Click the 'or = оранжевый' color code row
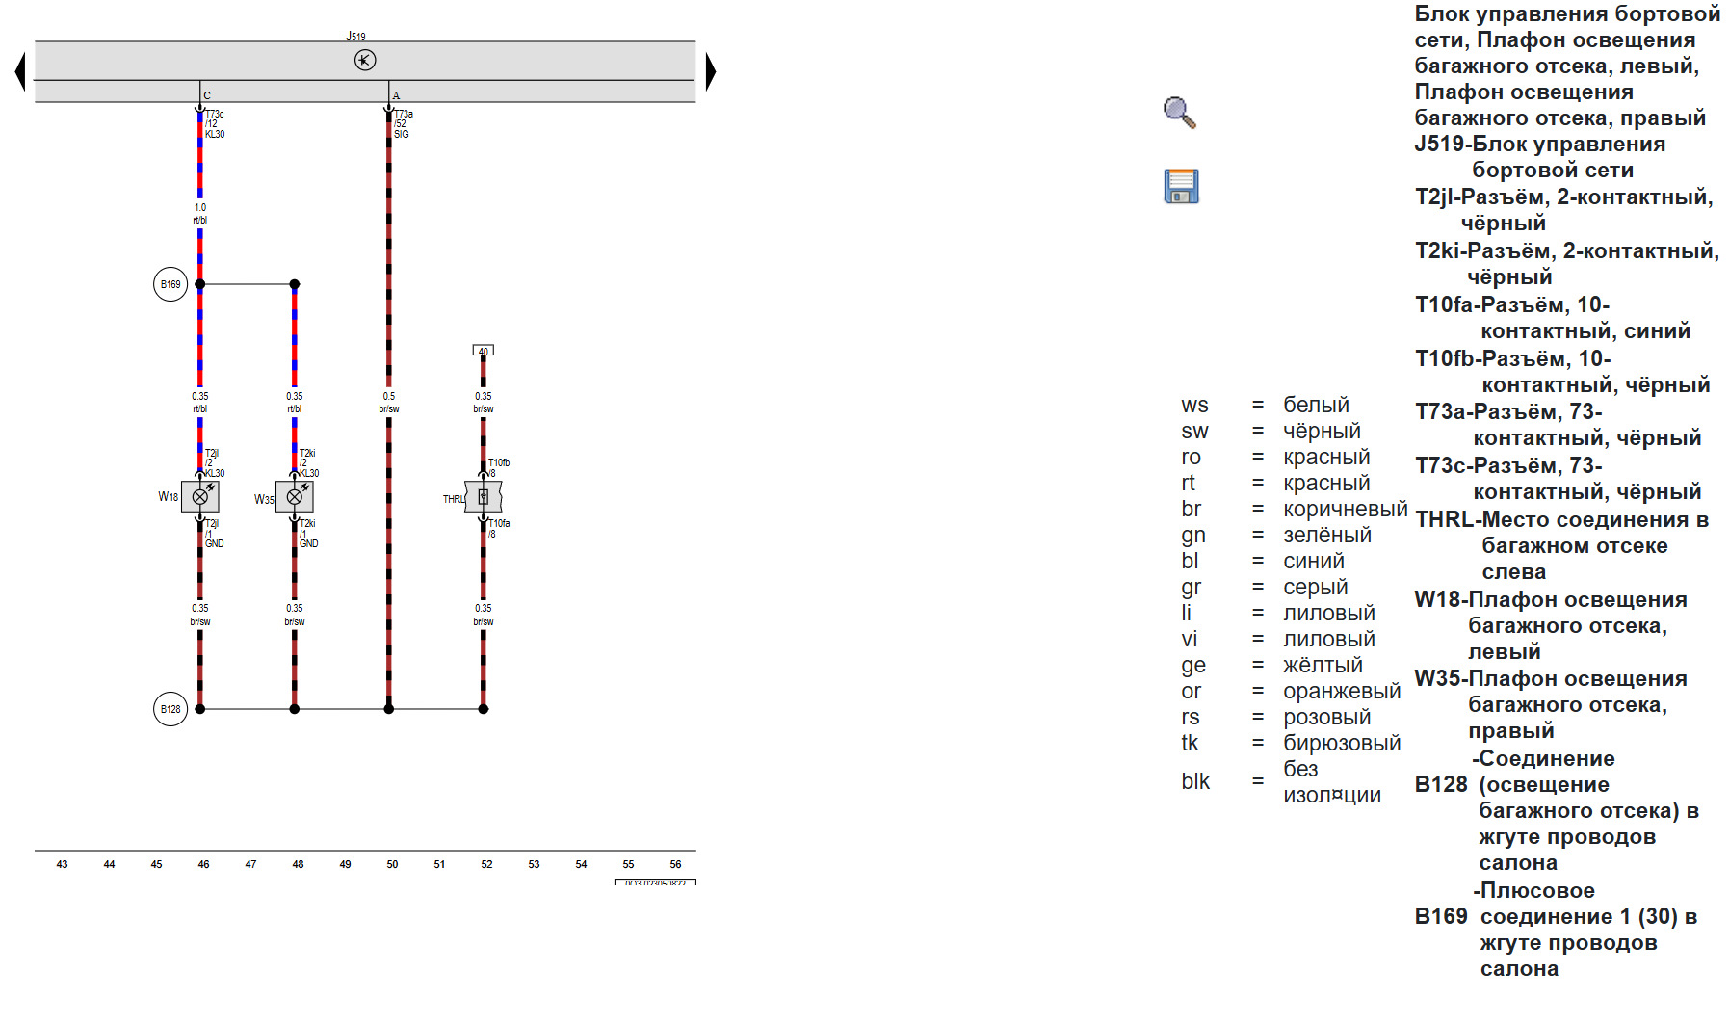 pyautogui.click(x=1292, y=692)
